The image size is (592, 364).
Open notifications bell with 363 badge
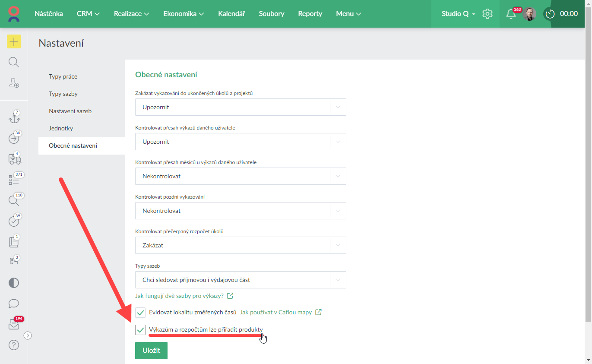511,14
